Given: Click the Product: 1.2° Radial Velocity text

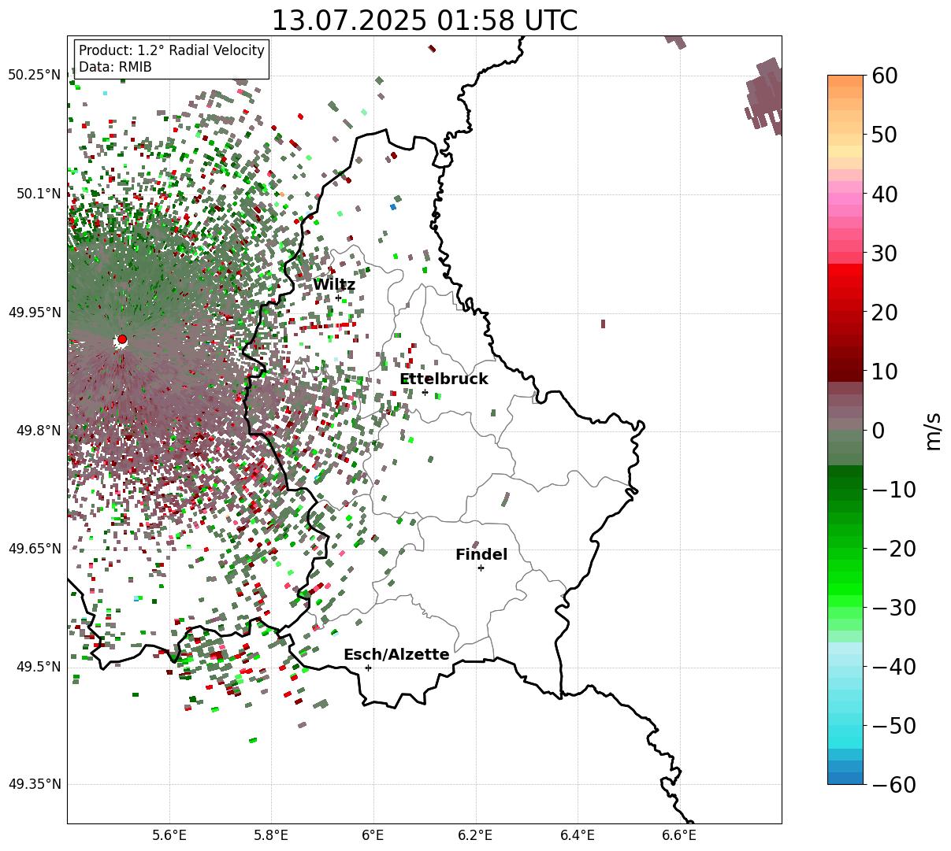Looking at the screenshot, I should [172, 50].
